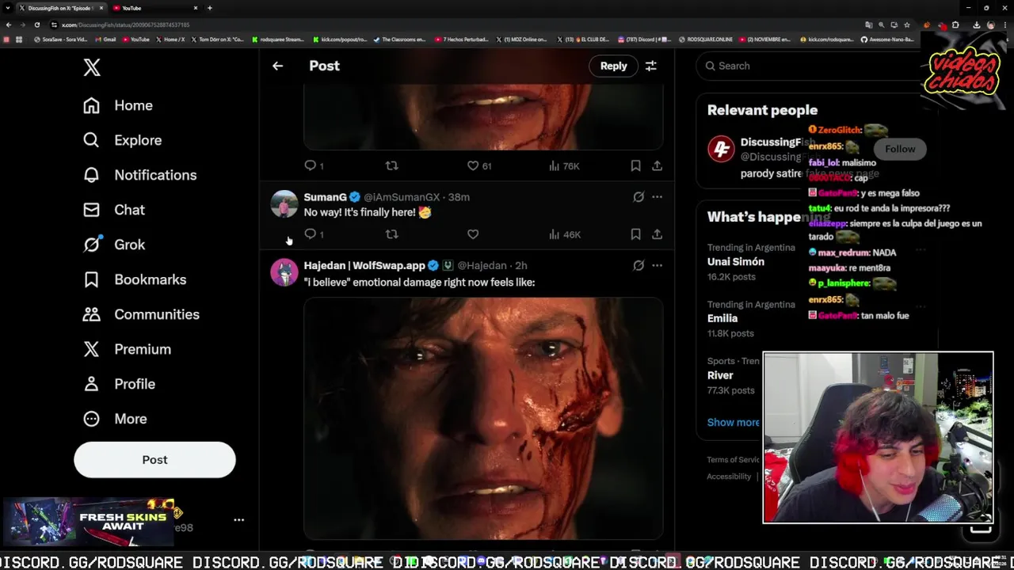The image size is (1014, 570).
Task: Open account menu three dots at bottom-left
Action: [238, 520]
